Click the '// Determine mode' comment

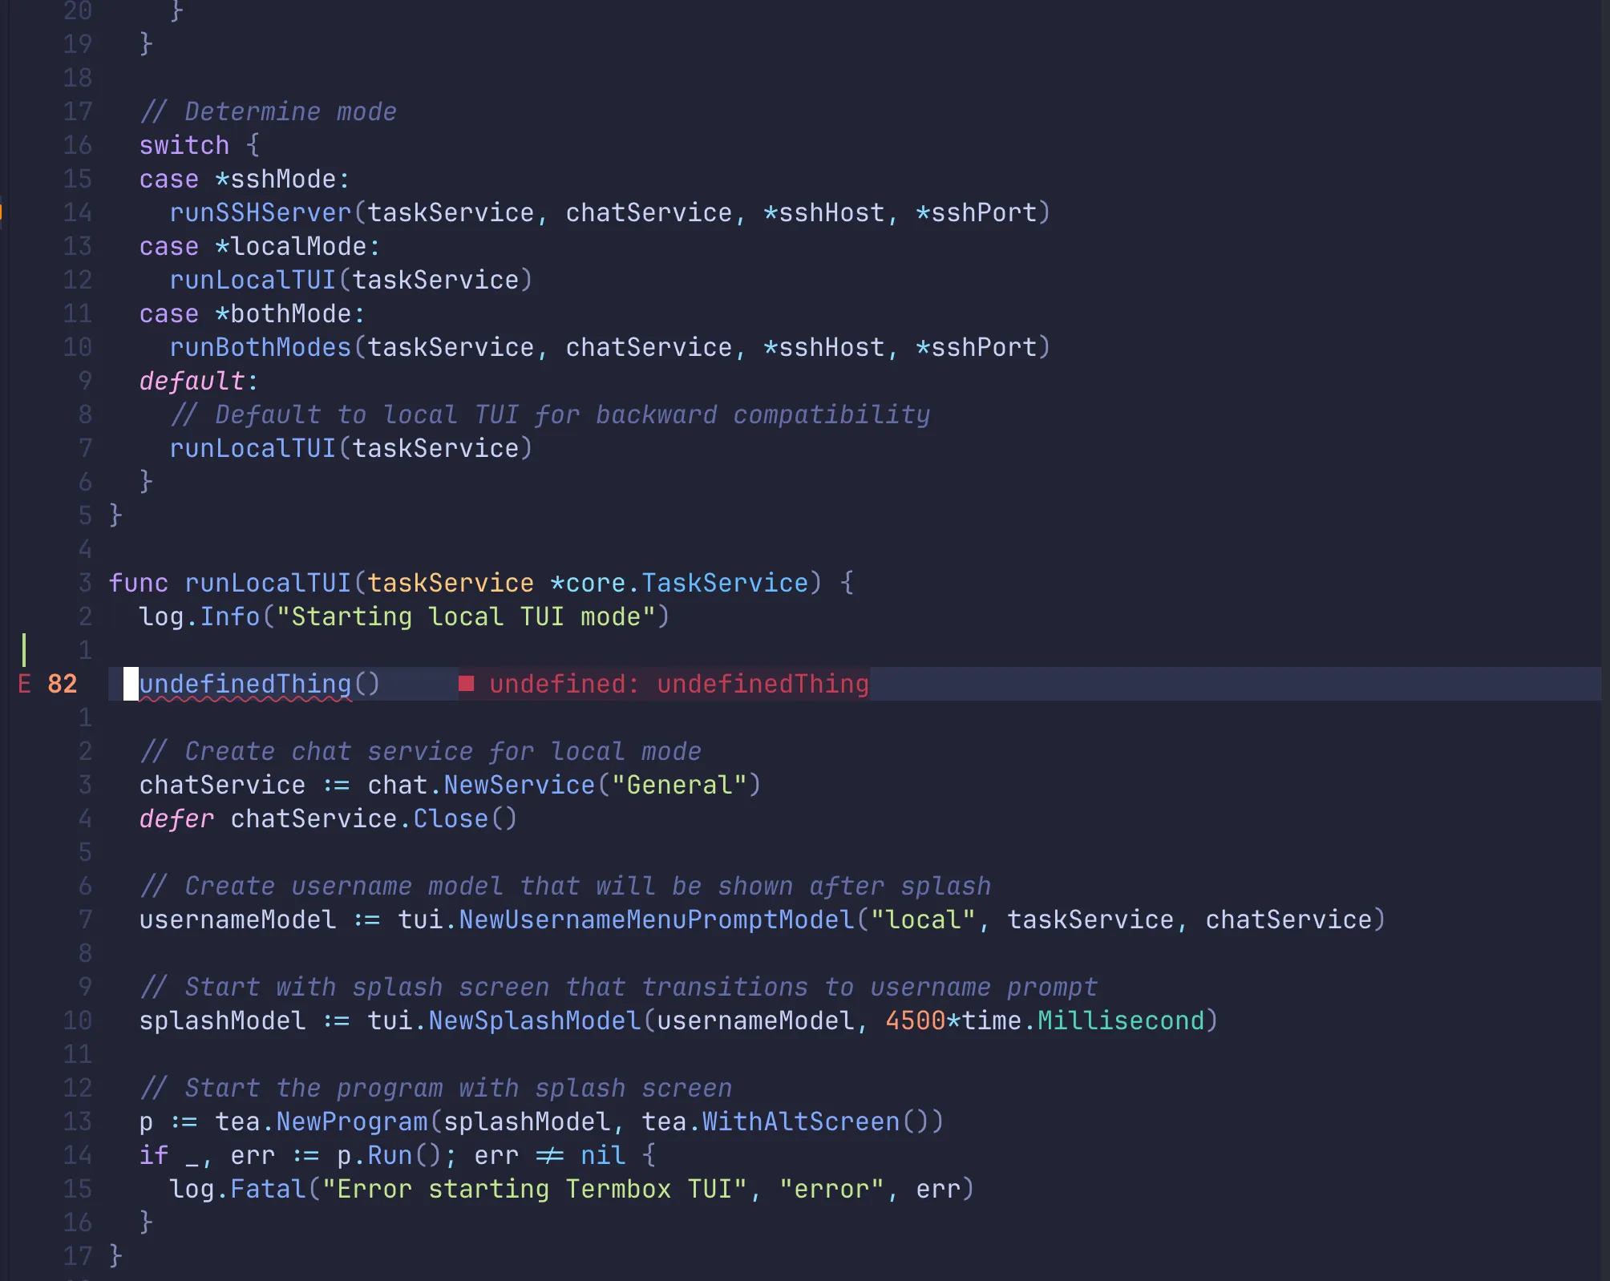pyautogui.click(x=268, y=111)
